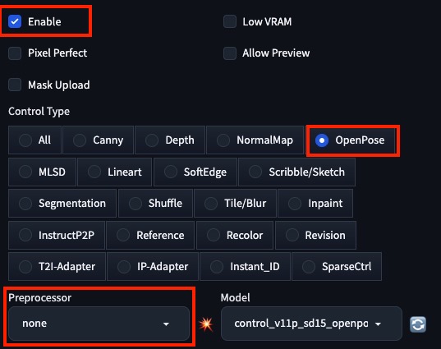Viewport: 441px width, 349px height.
Task: Open the Preprocessor dropdown
Action: pyautogui.click(x=99, y=324)
